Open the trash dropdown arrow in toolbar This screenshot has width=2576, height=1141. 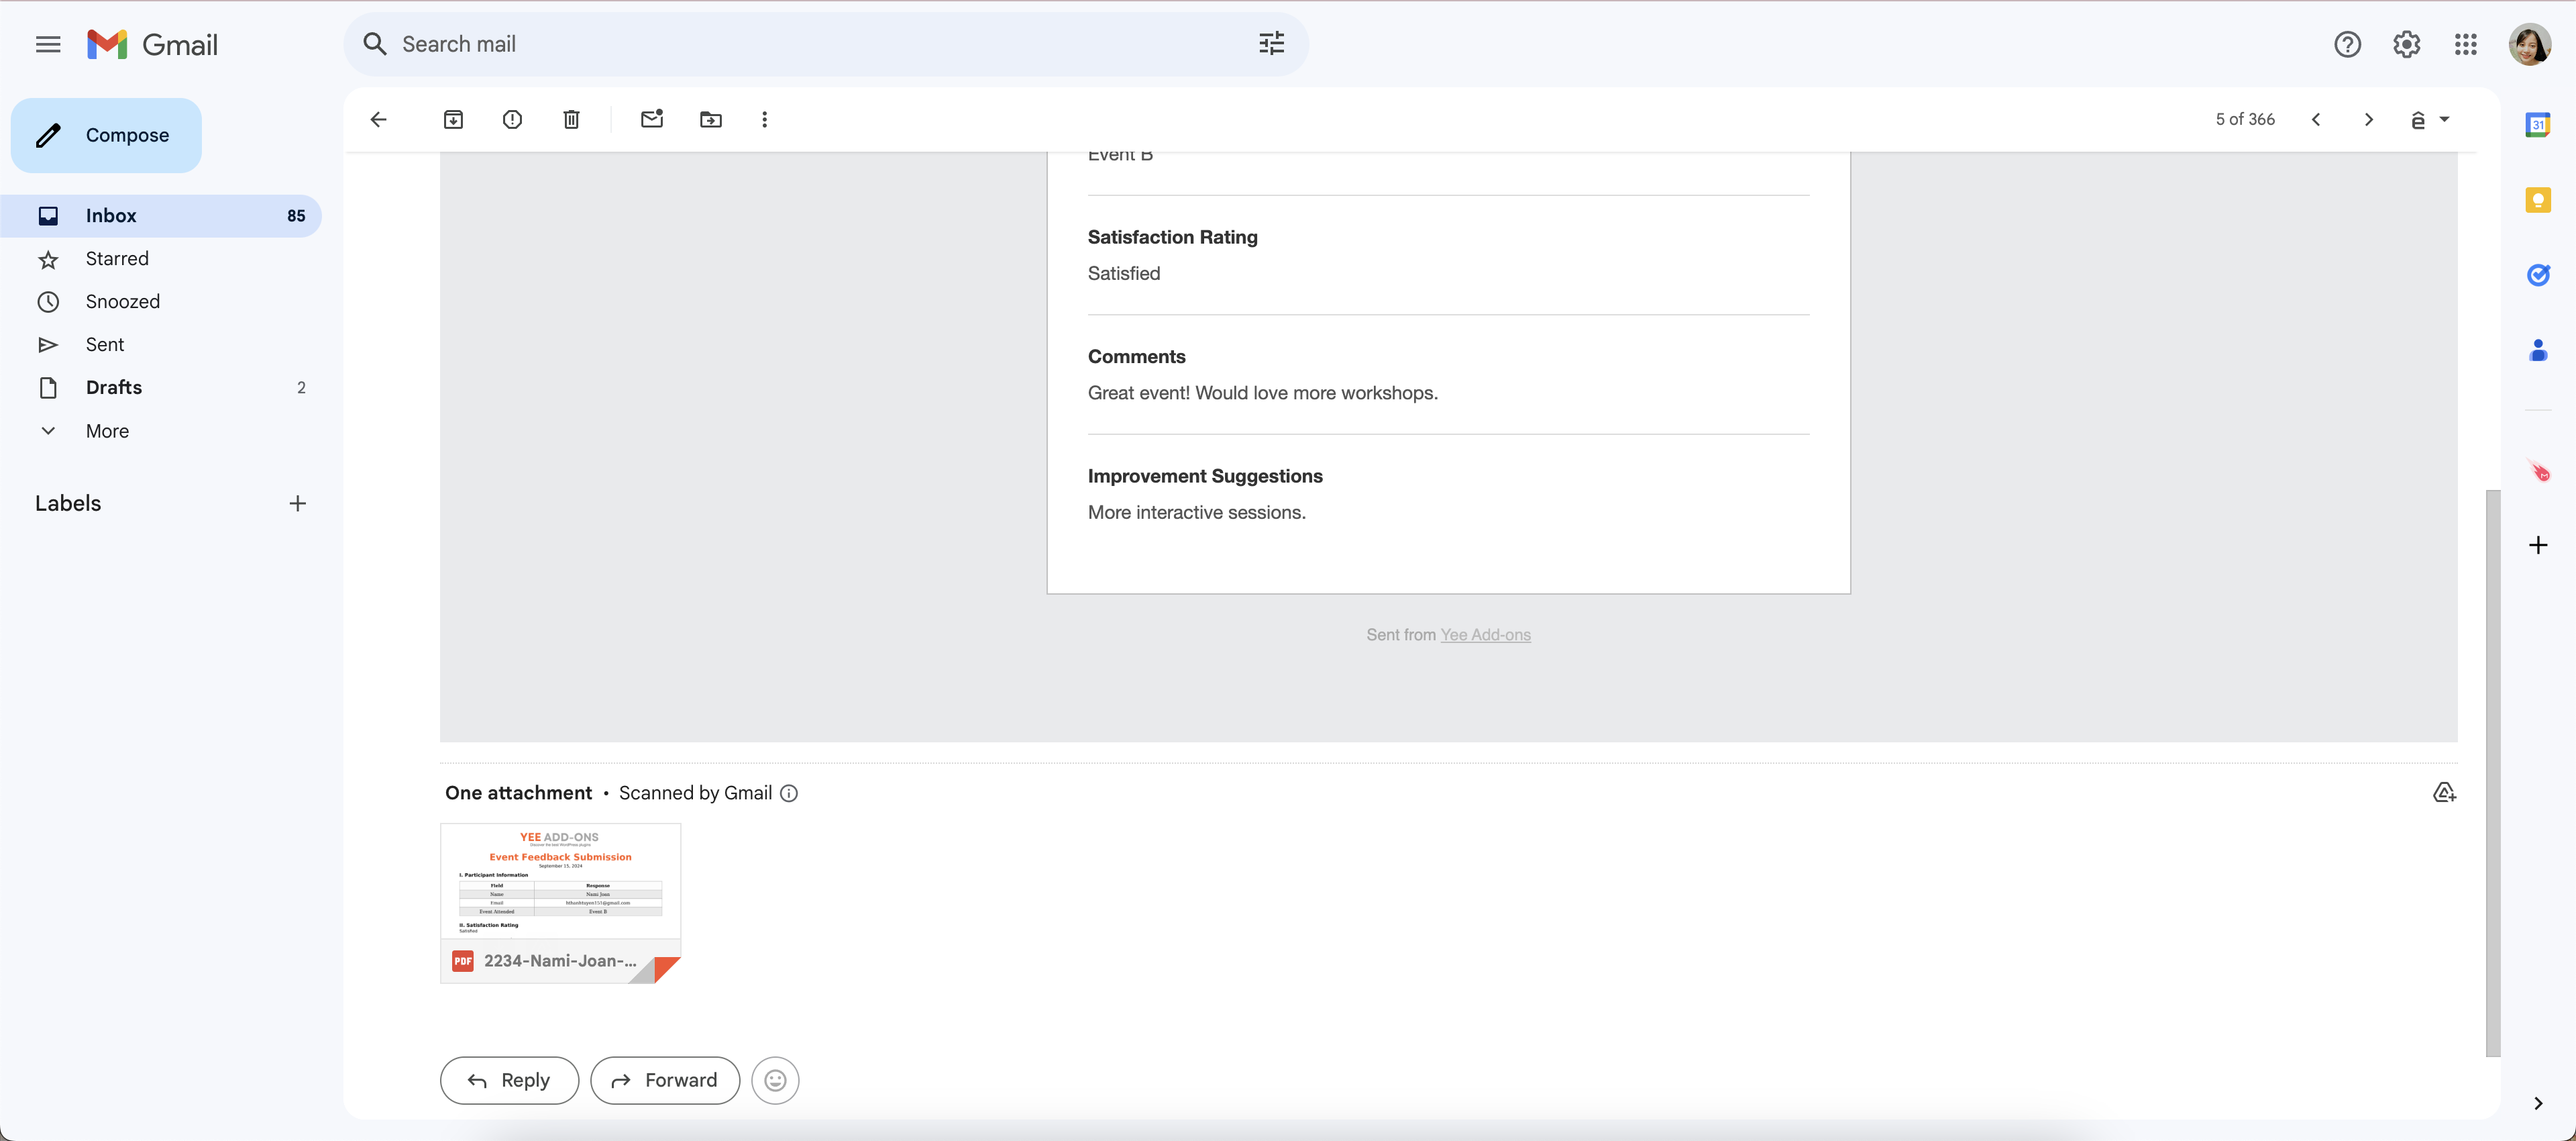pos(2446,119)
